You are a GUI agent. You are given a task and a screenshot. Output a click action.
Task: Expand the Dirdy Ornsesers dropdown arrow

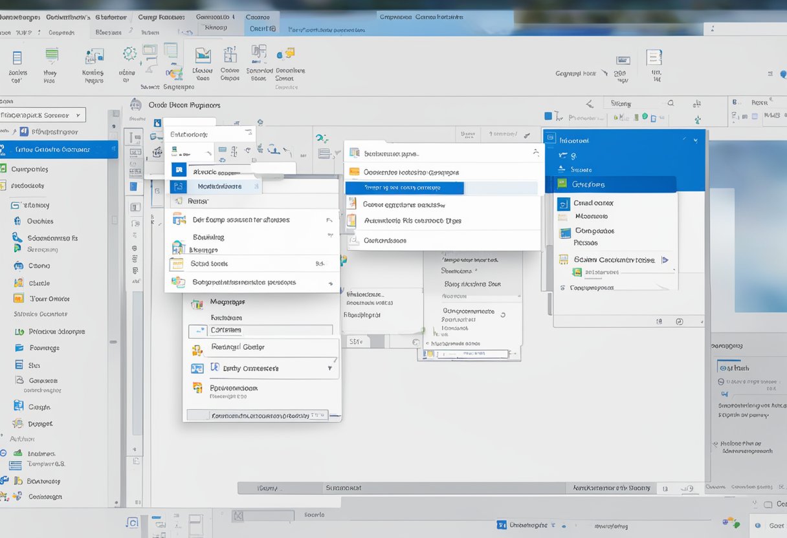(x=329, y=368)
